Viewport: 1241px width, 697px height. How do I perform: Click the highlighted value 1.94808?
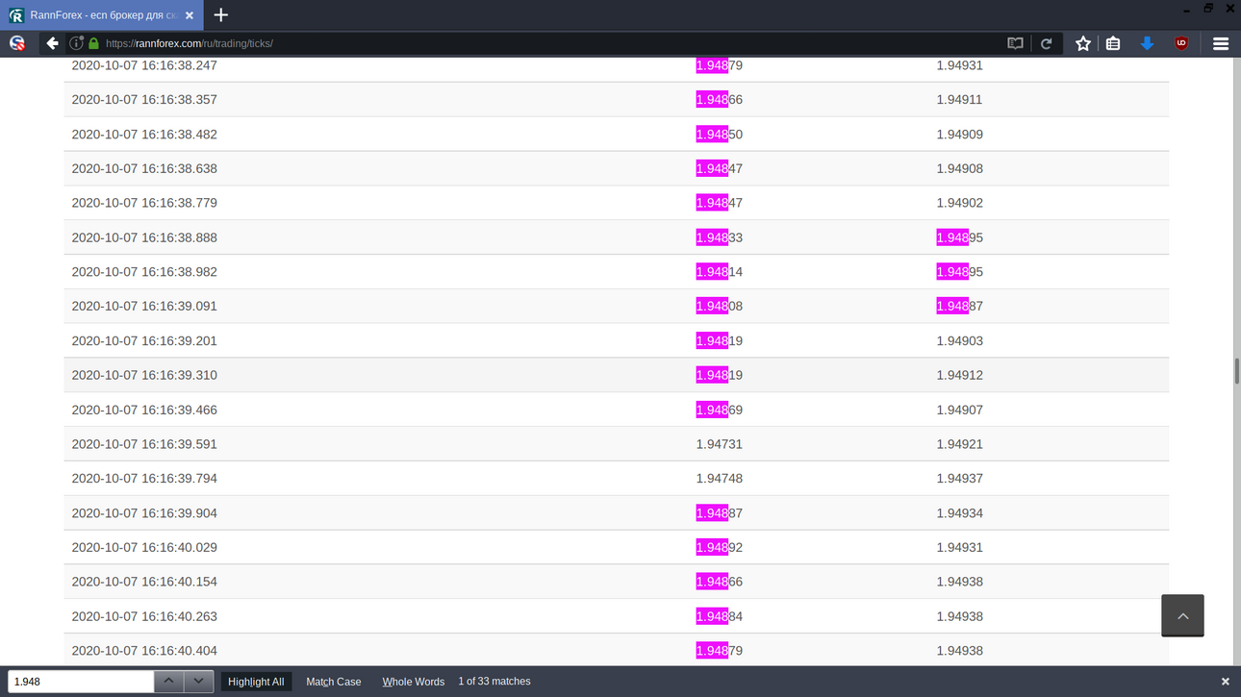point(720,307)
